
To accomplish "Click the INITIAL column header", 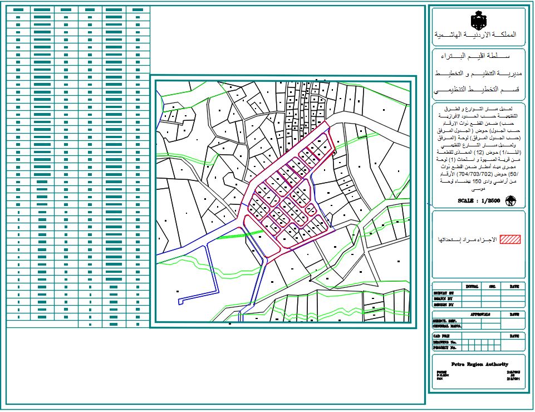I will point(472,287).
